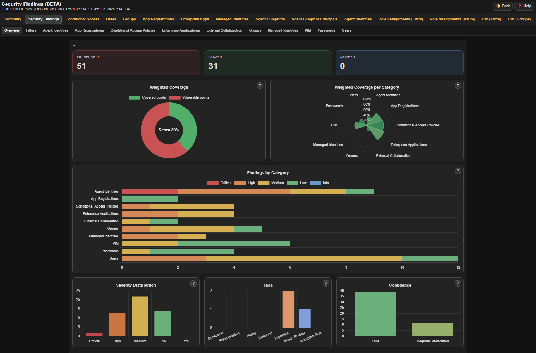This screenshot has height=353, width=536.
Task: Open Agent Blueprint Principals tab
Action: (315, 19)
